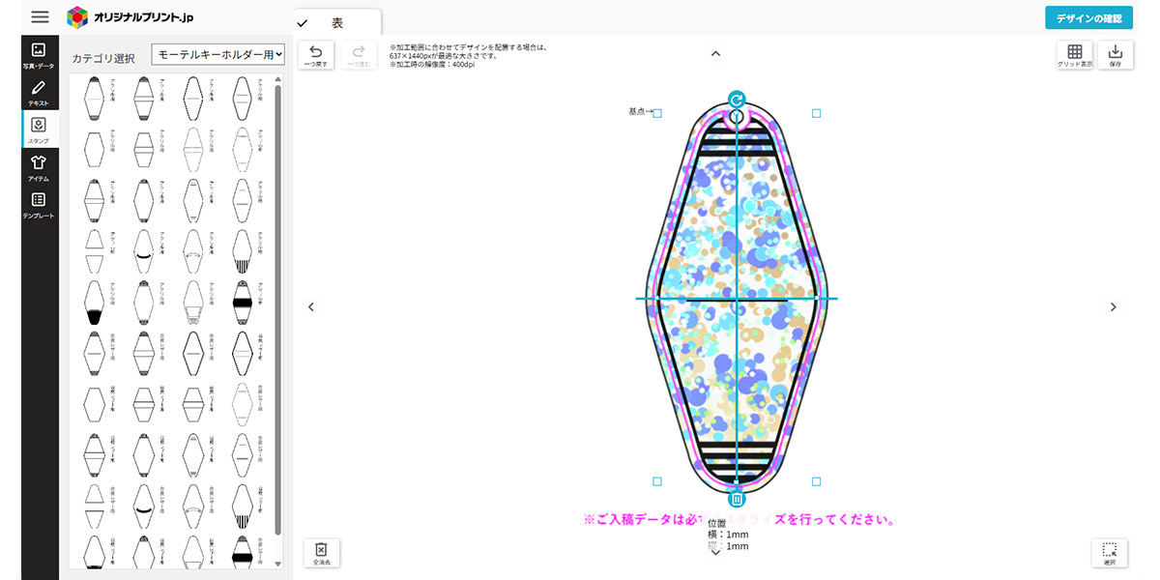
Task: Delete the selected stamp with trash handle
Action: pos(737,499)
